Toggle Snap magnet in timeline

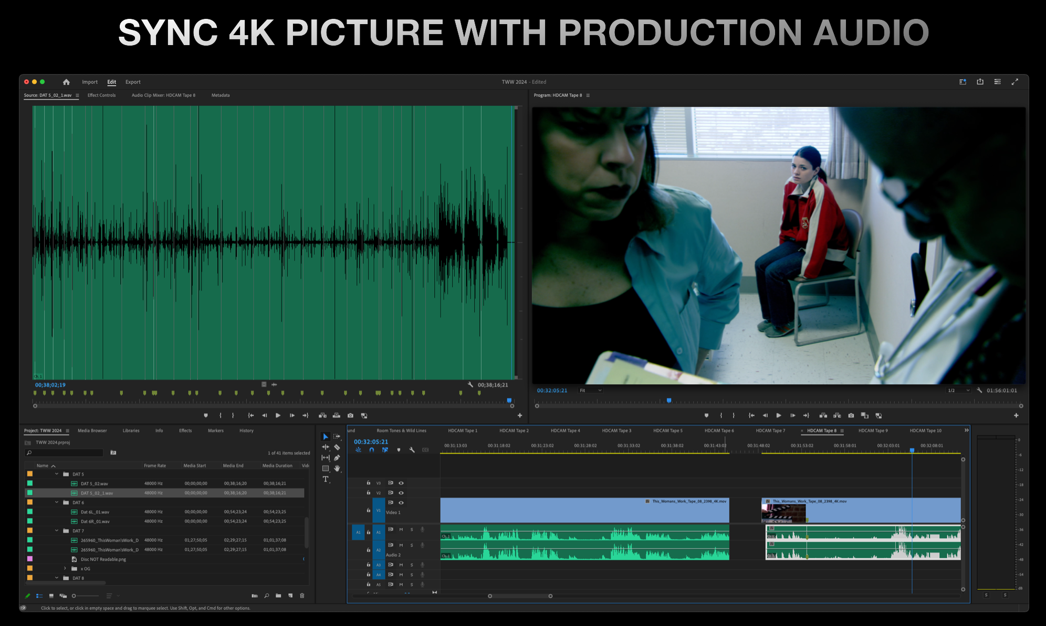point(372,450)
